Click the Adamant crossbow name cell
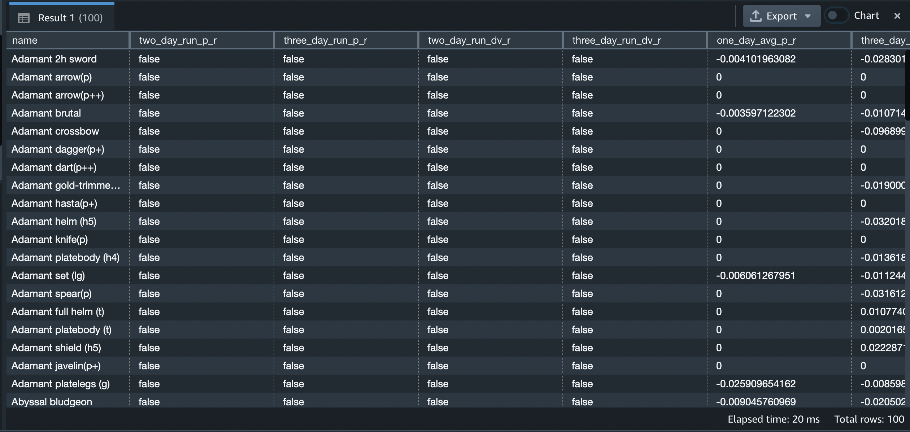The width and height of the screenshot is (910, 432). (x=55, y=131)
